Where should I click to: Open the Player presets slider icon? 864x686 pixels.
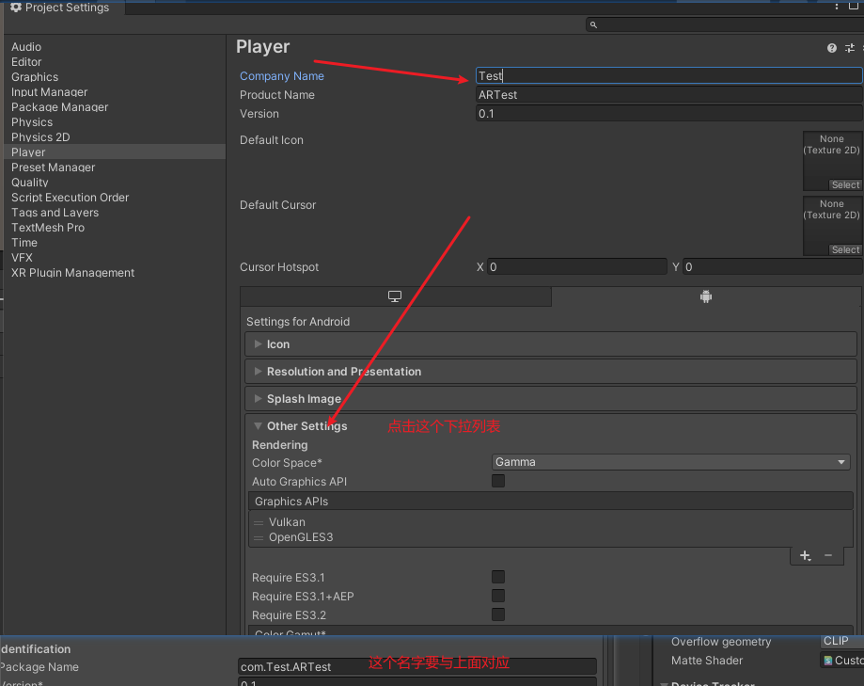click(850, 48)
